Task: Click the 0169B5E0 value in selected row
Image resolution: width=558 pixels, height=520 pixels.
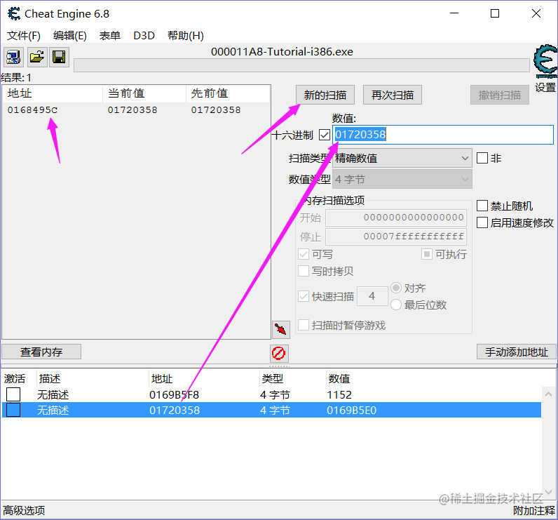Action: 351,411
